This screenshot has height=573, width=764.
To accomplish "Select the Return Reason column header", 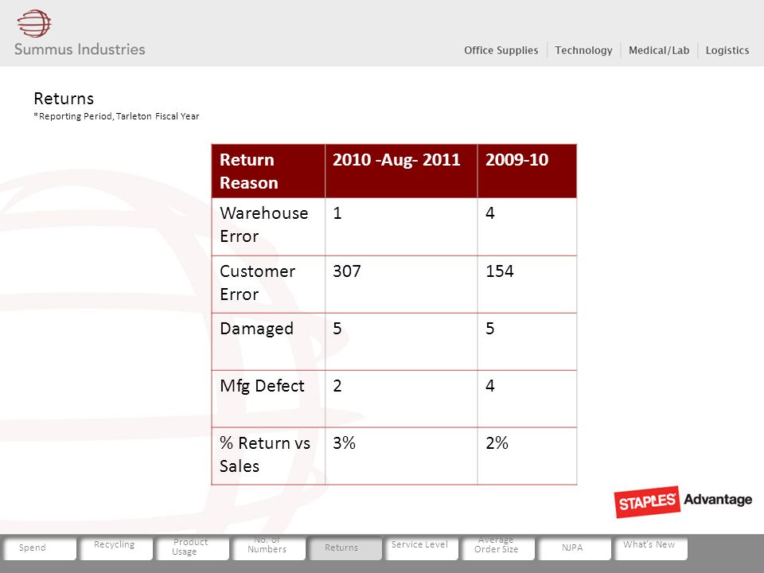I will (268, 171).
